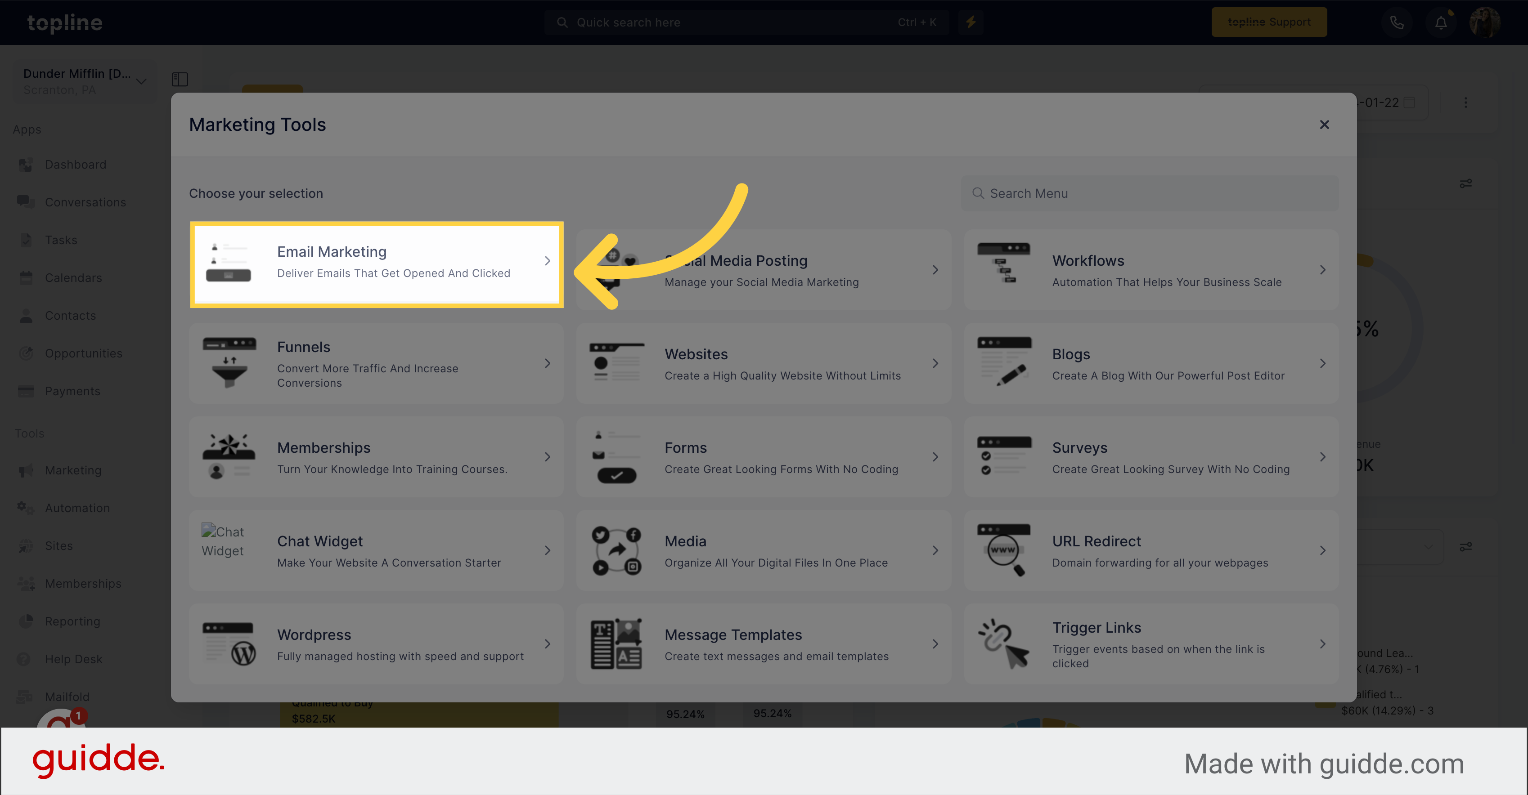Screen dimensions: 1528x795
Task: Click the Chat Widget broken image
Action: pos(223,540)
